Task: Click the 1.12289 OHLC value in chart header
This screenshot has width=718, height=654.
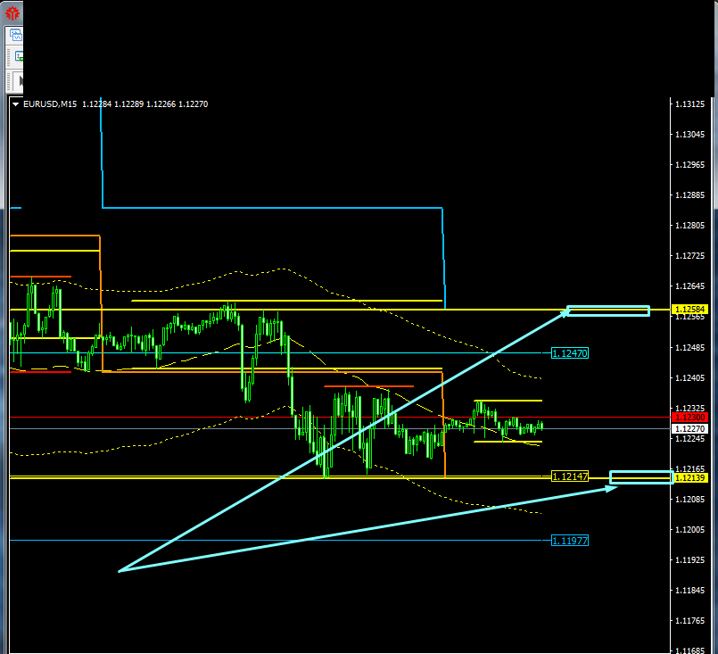Action: (x=128, y=104)
